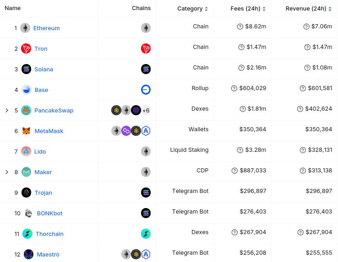
Task: Click the Thorchain icon in Chains column
Action: (x=146, y=234)
